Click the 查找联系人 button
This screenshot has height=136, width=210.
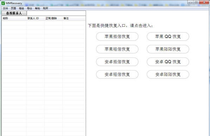[x=14, y=13]
